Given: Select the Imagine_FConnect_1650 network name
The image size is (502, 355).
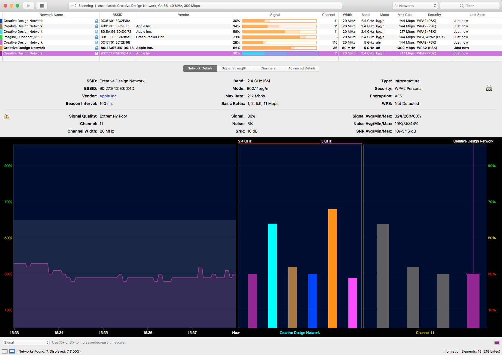Looking at the screenshot, I should coord(23,37).
